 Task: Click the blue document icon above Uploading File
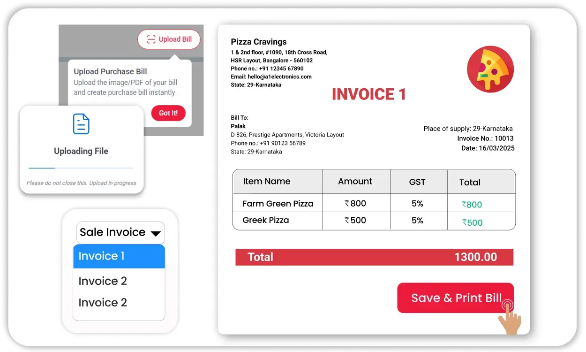point(81,124)
